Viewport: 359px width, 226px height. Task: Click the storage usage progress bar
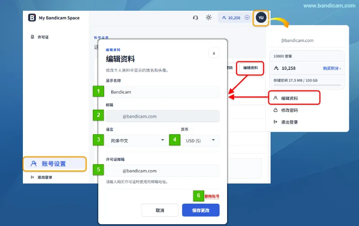(307, 85)
